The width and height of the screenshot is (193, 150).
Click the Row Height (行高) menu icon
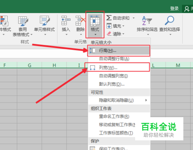pos(92,51)
